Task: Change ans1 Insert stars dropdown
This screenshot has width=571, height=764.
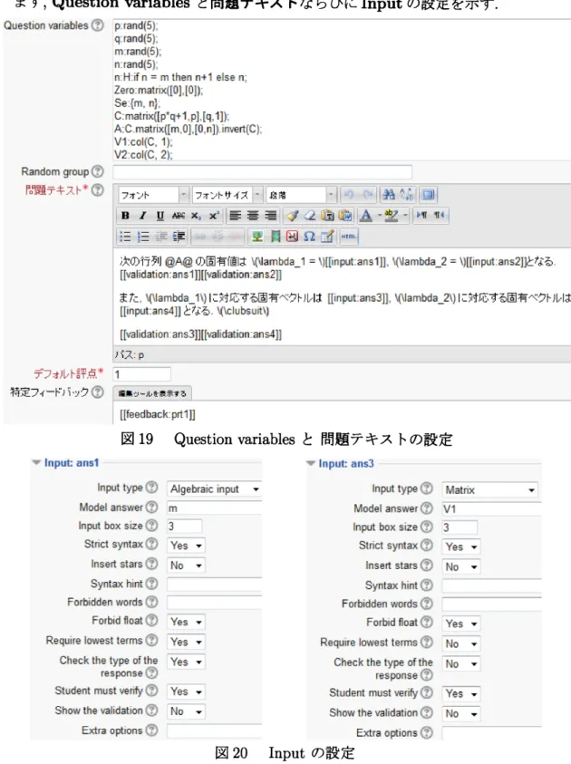Action: point(186,566)
